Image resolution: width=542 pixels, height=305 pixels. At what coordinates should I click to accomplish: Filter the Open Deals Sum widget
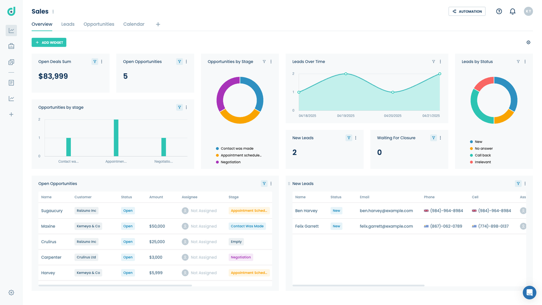click(95, 61)
